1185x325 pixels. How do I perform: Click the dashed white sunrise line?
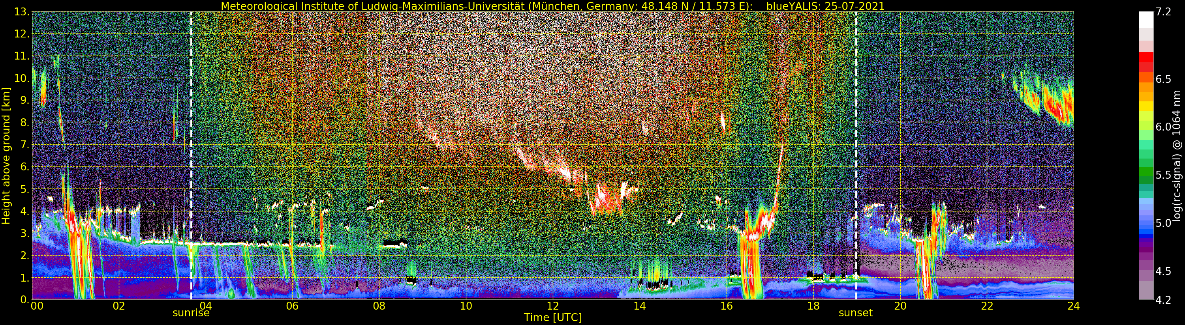[x=191, y=155]
